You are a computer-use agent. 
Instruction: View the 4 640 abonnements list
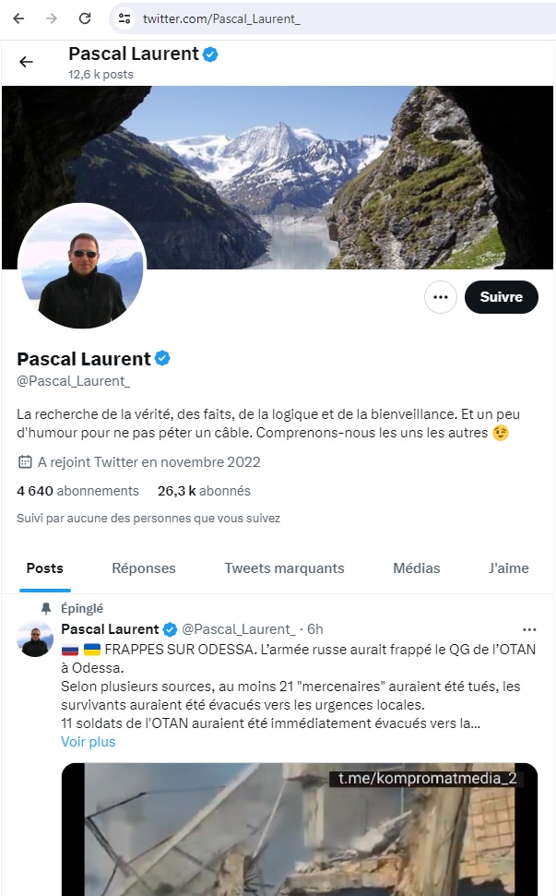tap(77, 491)
